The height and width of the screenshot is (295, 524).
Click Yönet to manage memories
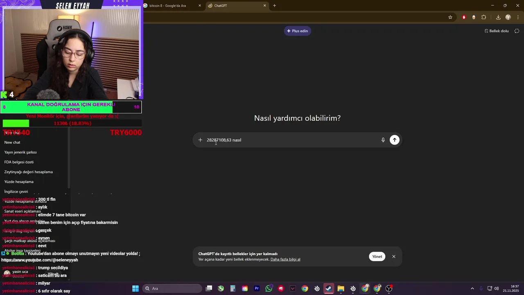tap(377, 256)
